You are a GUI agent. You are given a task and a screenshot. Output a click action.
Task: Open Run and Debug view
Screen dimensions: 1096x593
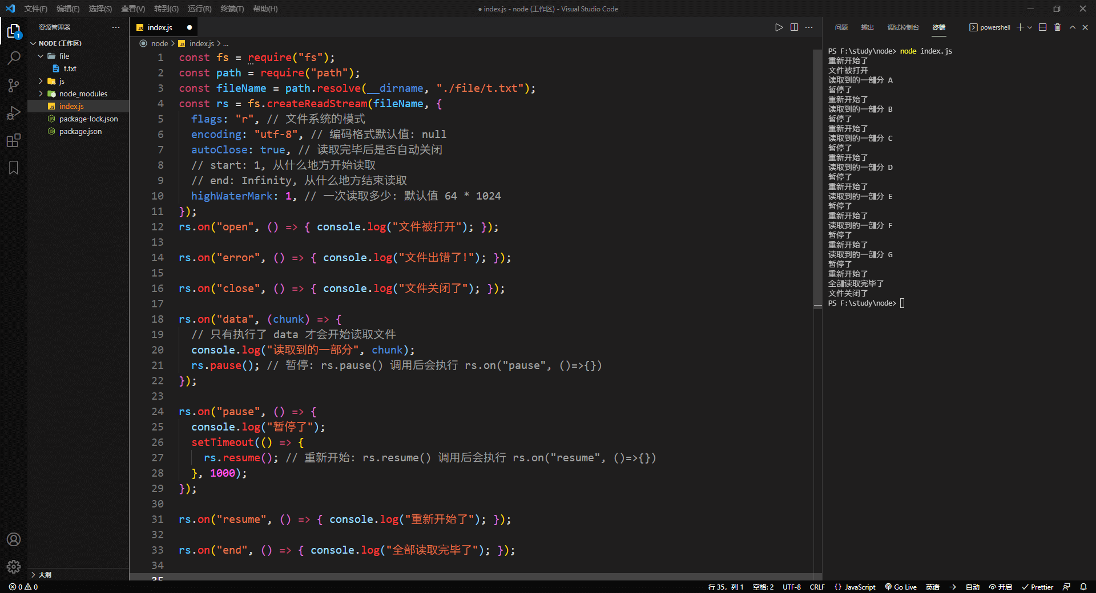pyautogui.click(x=14, y=113)
